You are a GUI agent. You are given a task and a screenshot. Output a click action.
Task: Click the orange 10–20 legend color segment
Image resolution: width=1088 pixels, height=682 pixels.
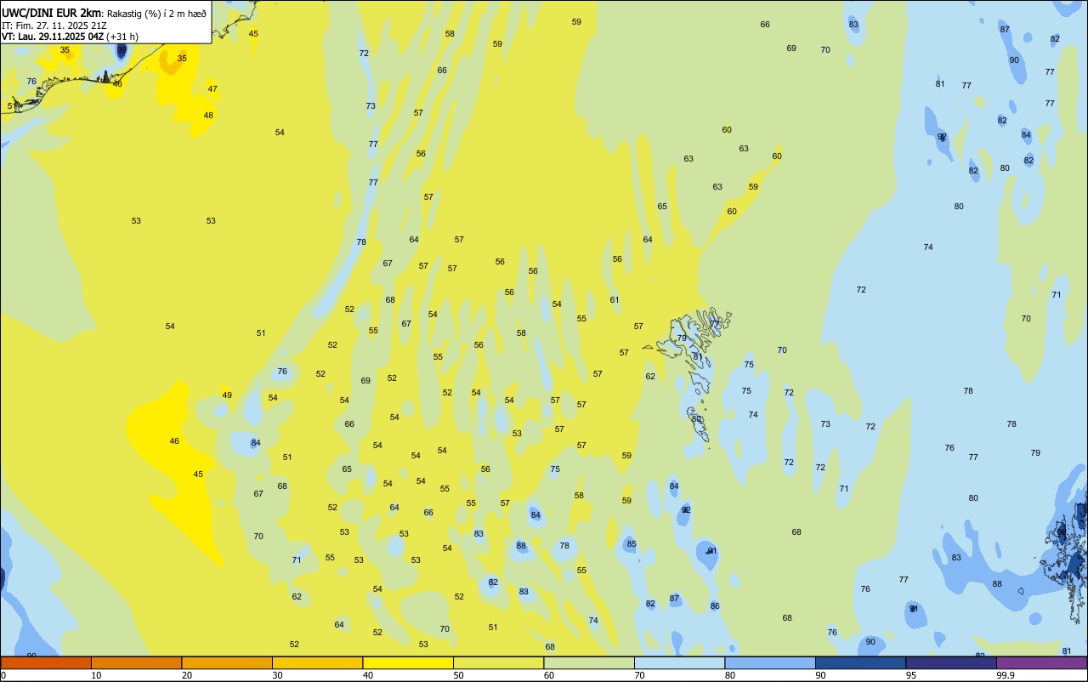pos(136,662)
